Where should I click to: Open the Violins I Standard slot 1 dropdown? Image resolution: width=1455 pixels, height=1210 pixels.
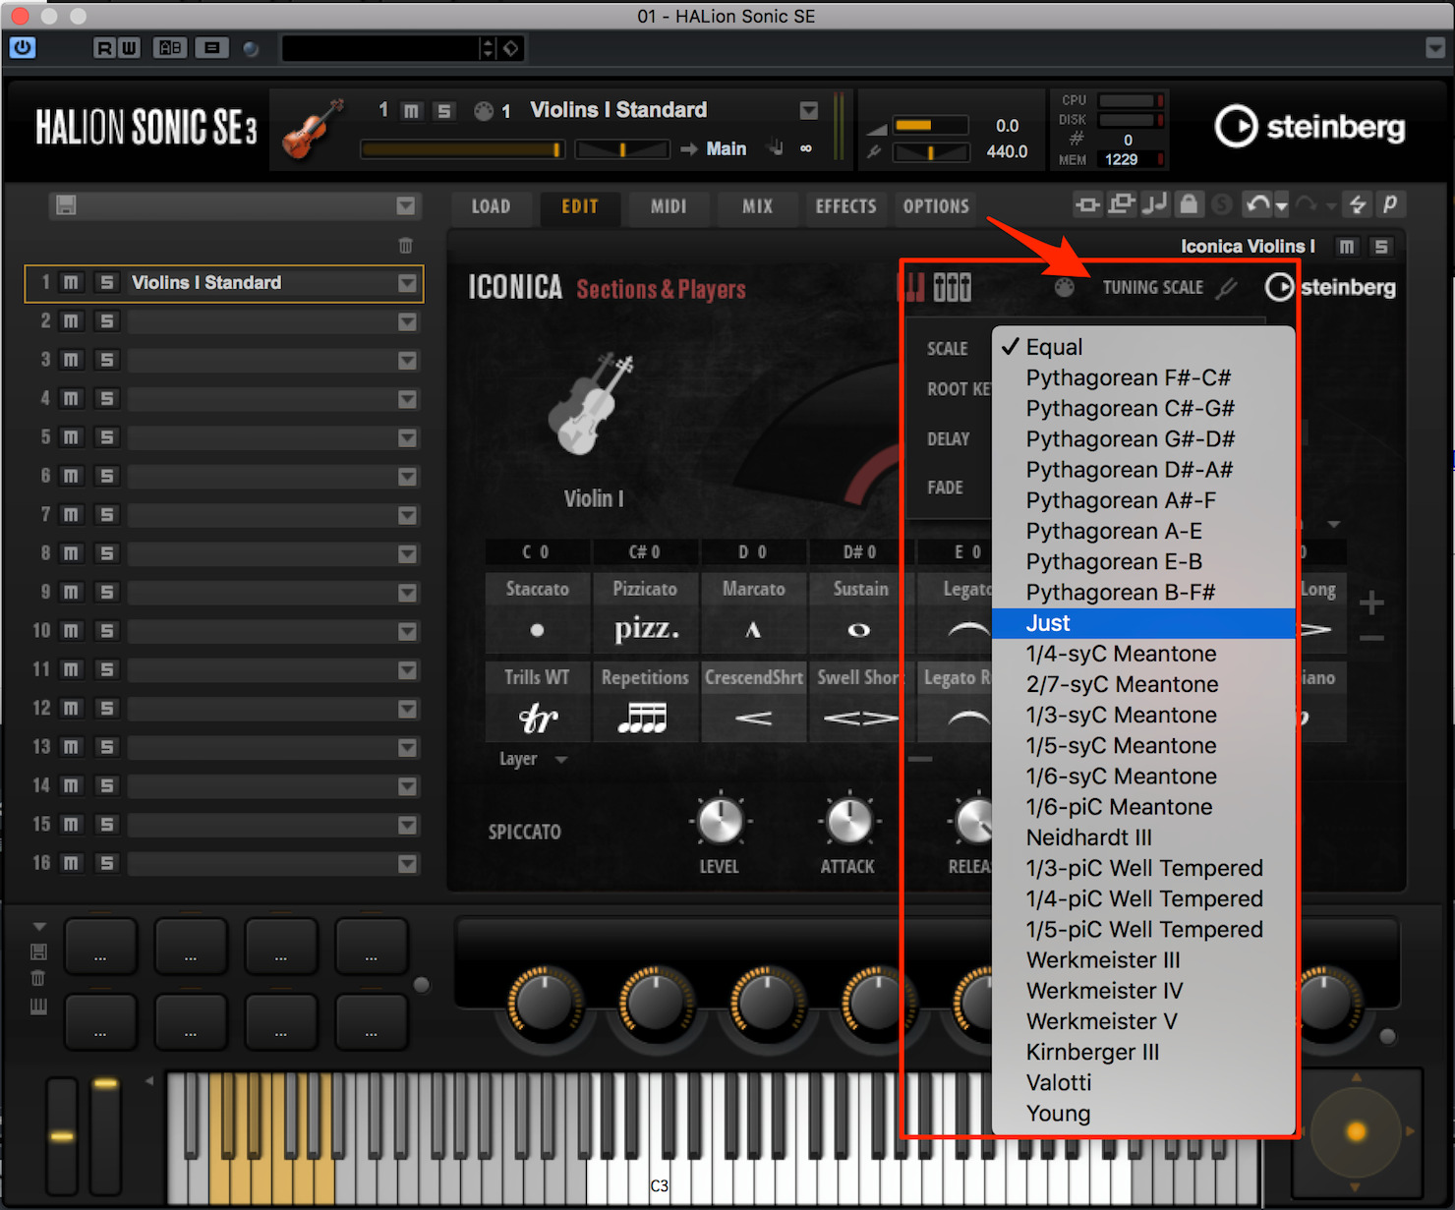coord(407,283)
